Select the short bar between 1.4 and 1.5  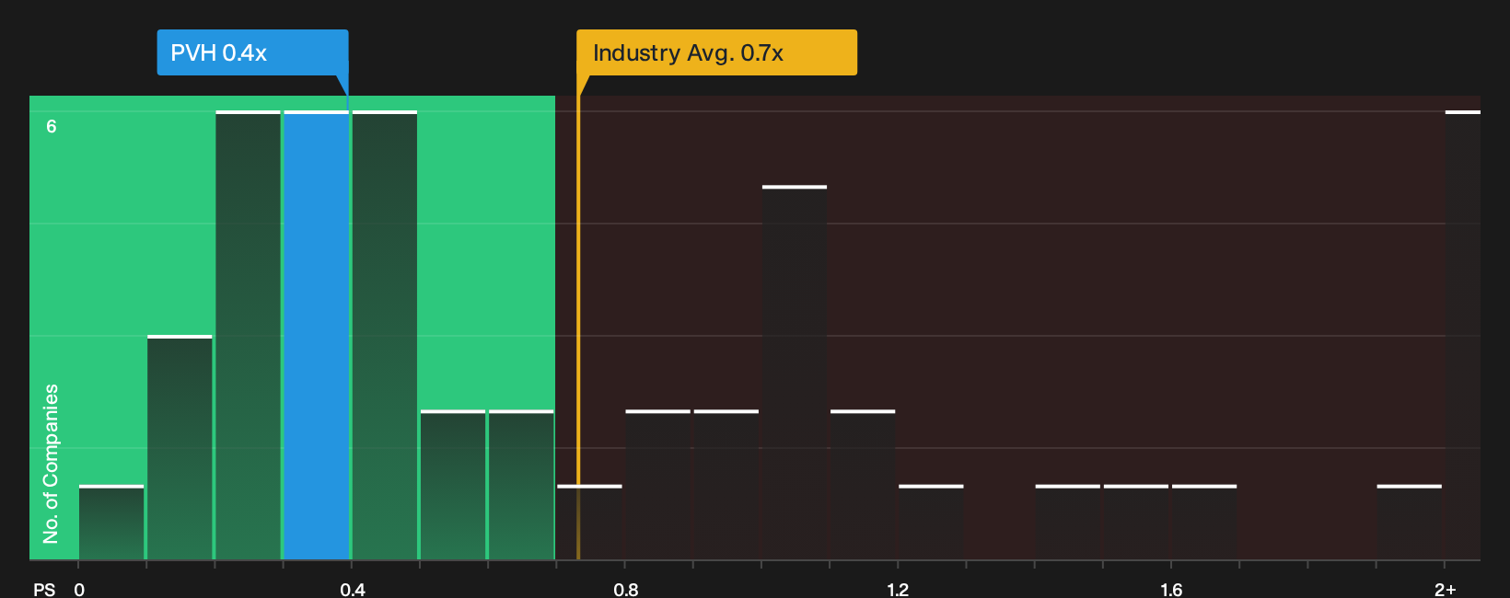(1068, 523)
